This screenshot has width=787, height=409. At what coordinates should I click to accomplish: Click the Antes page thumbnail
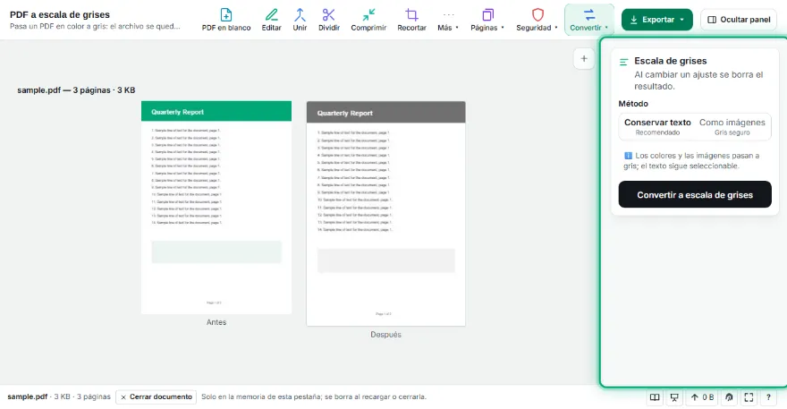point(216,208)
